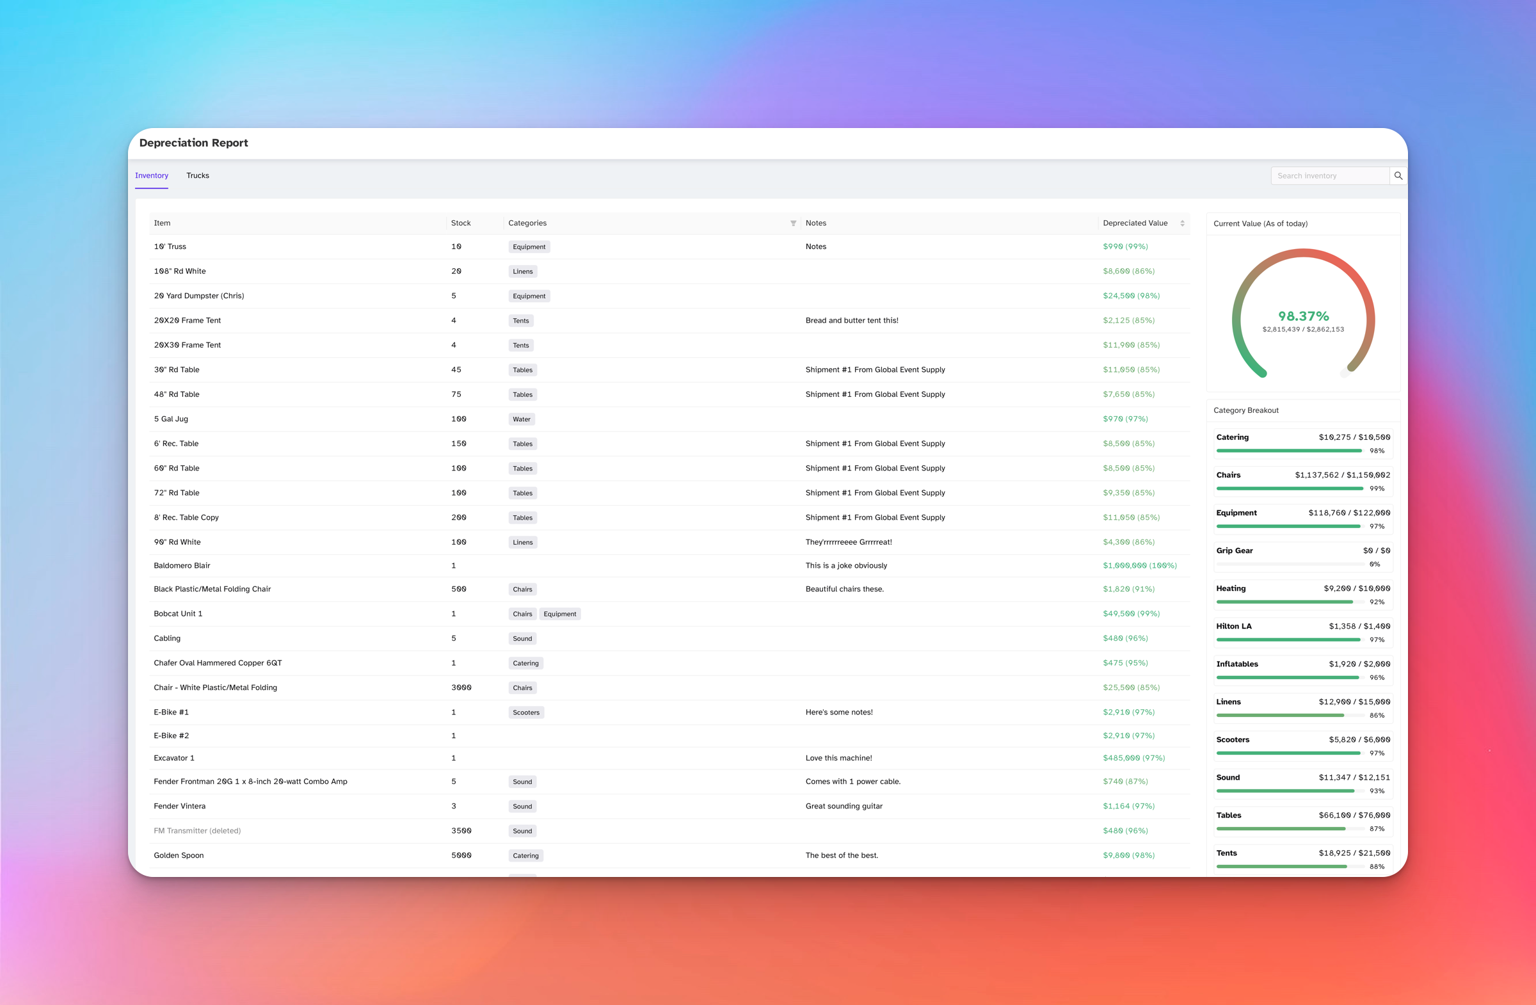The image size is (1536, 1005).
Task: Click the Sound tag on the Cabling row
Action: (522, 638)
